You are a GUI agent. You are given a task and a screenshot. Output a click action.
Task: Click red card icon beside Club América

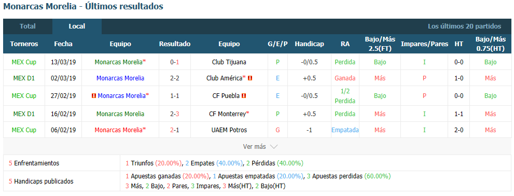coord(250,78)
